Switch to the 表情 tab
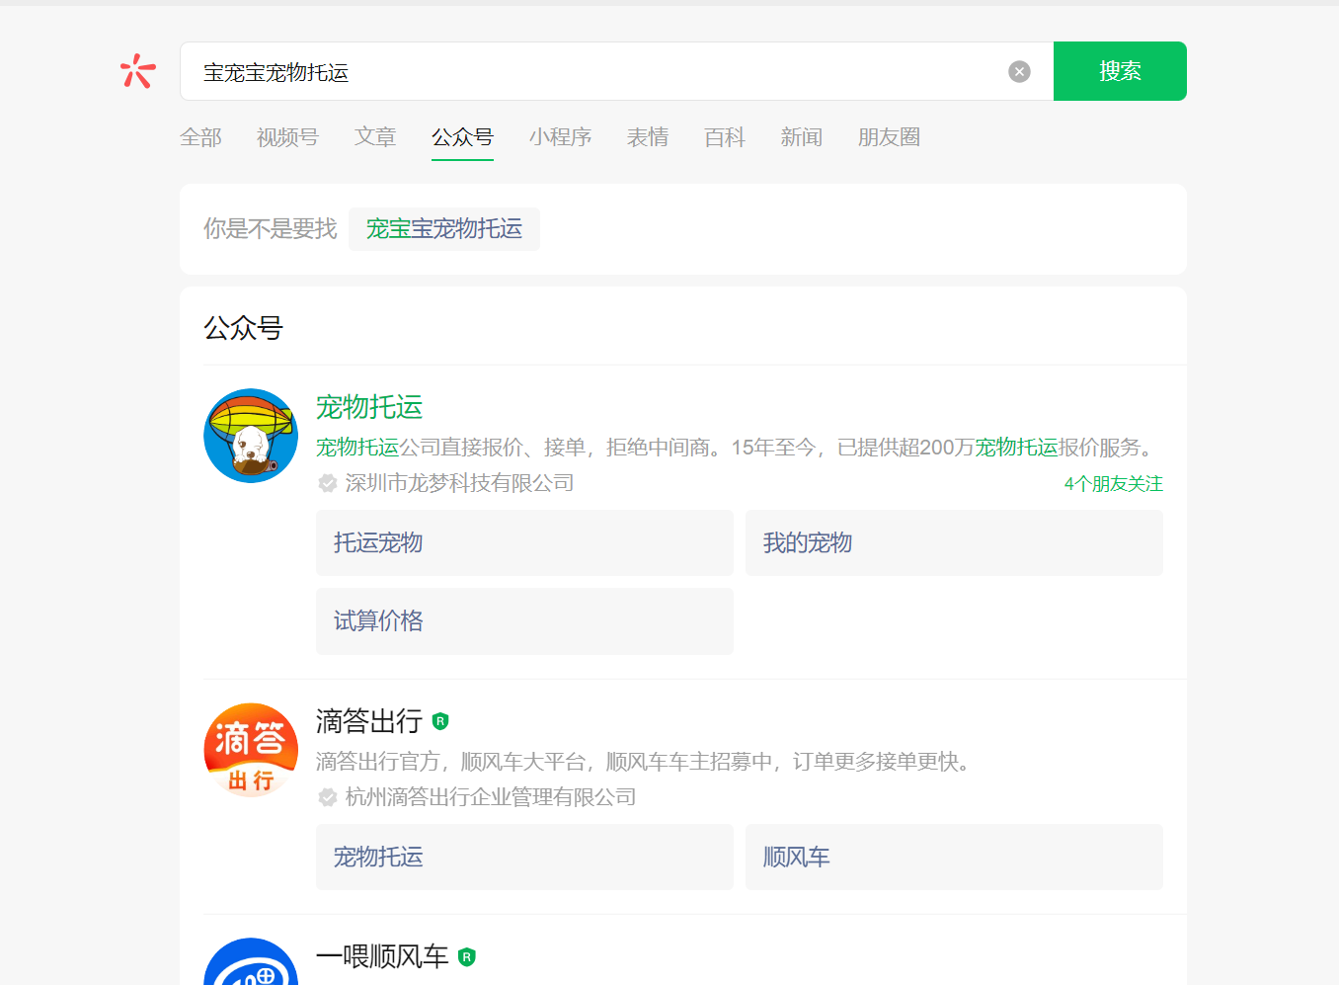This screenshot has height=985, width=1339. tap(648, 137)
